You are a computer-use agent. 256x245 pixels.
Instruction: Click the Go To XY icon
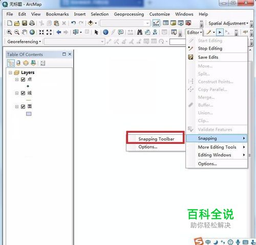[155, 32]
